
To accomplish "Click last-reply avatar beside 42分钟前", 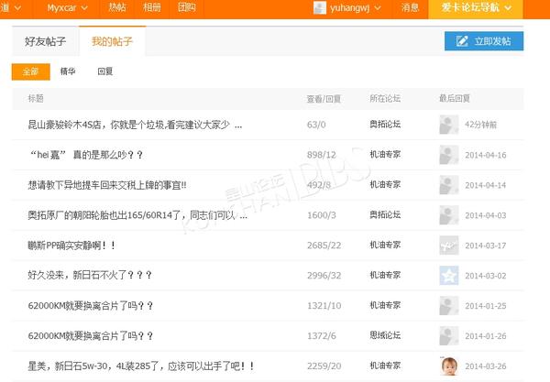I will [x=449, y=125].
